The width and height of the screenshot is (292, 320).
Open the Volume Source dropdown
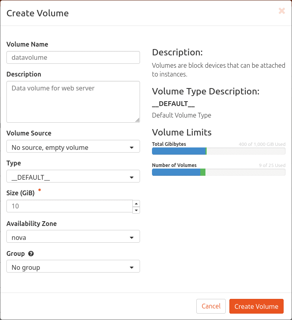tap(73, 147)
